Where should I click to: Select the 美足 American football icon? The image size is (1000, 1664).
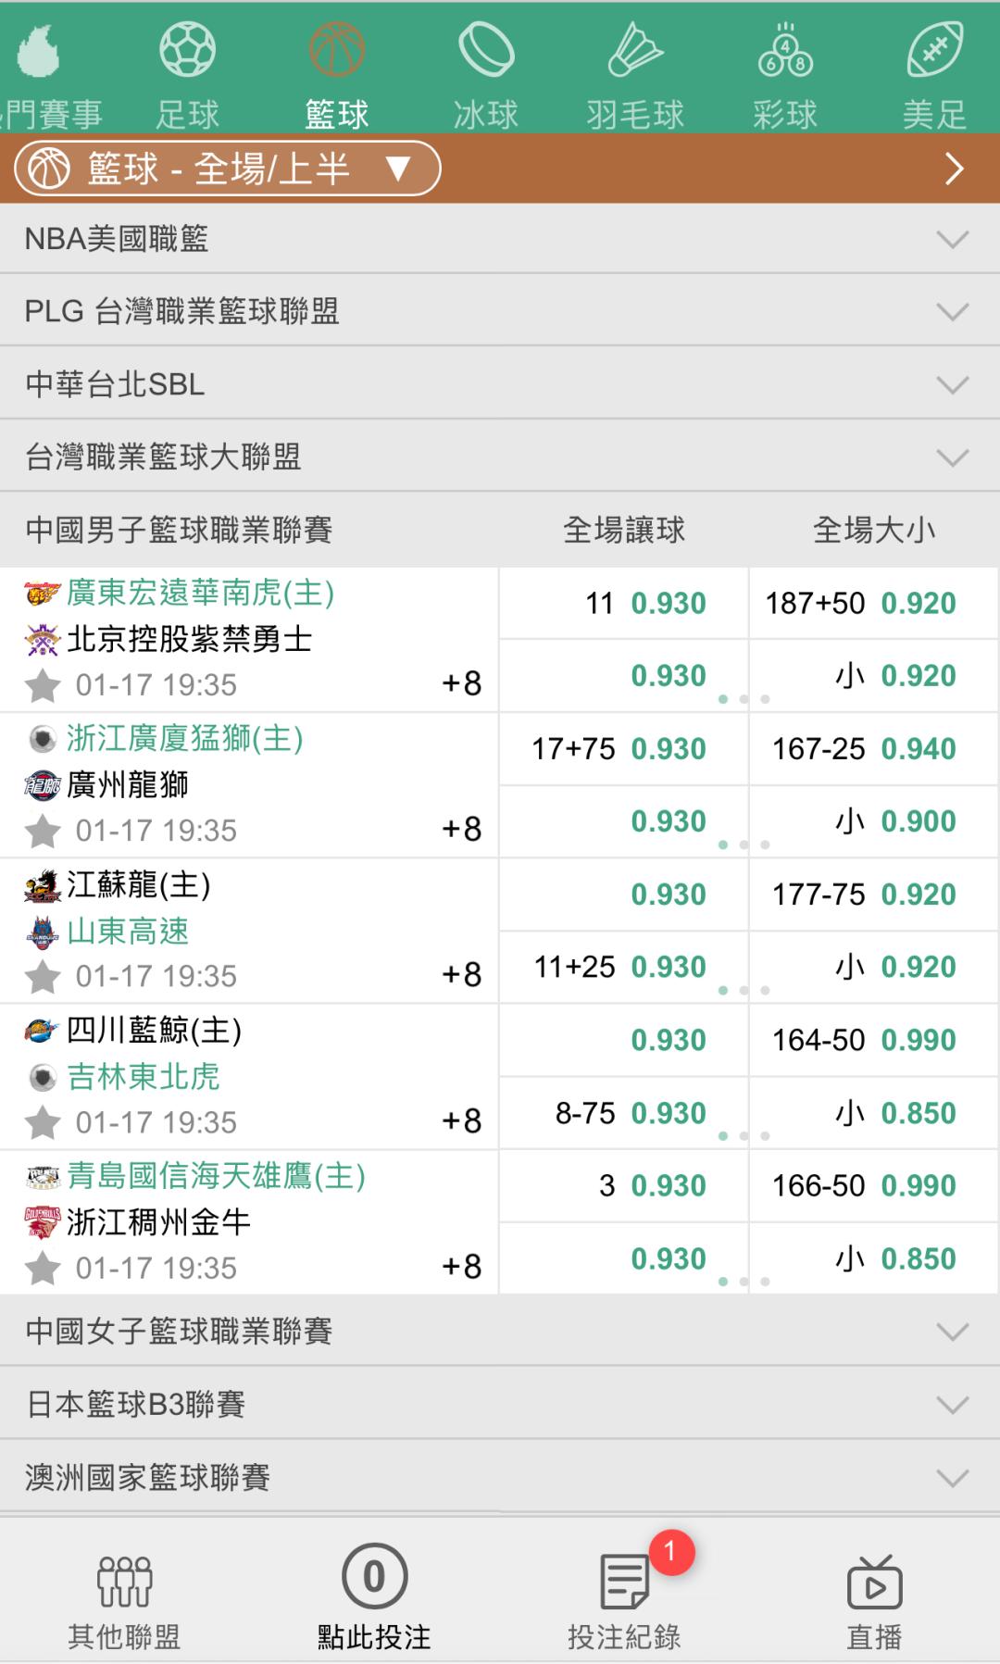(x=934, y=51)
